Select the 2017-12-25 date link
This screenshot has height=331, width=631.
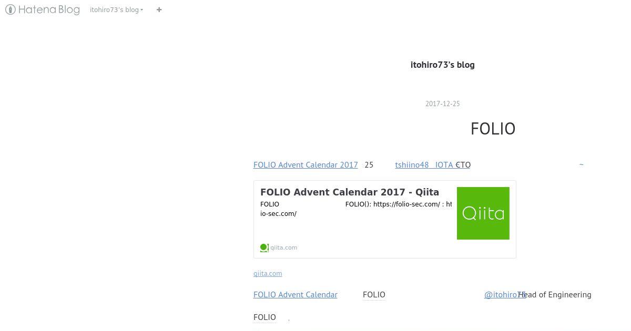click(x=442, y=104)
